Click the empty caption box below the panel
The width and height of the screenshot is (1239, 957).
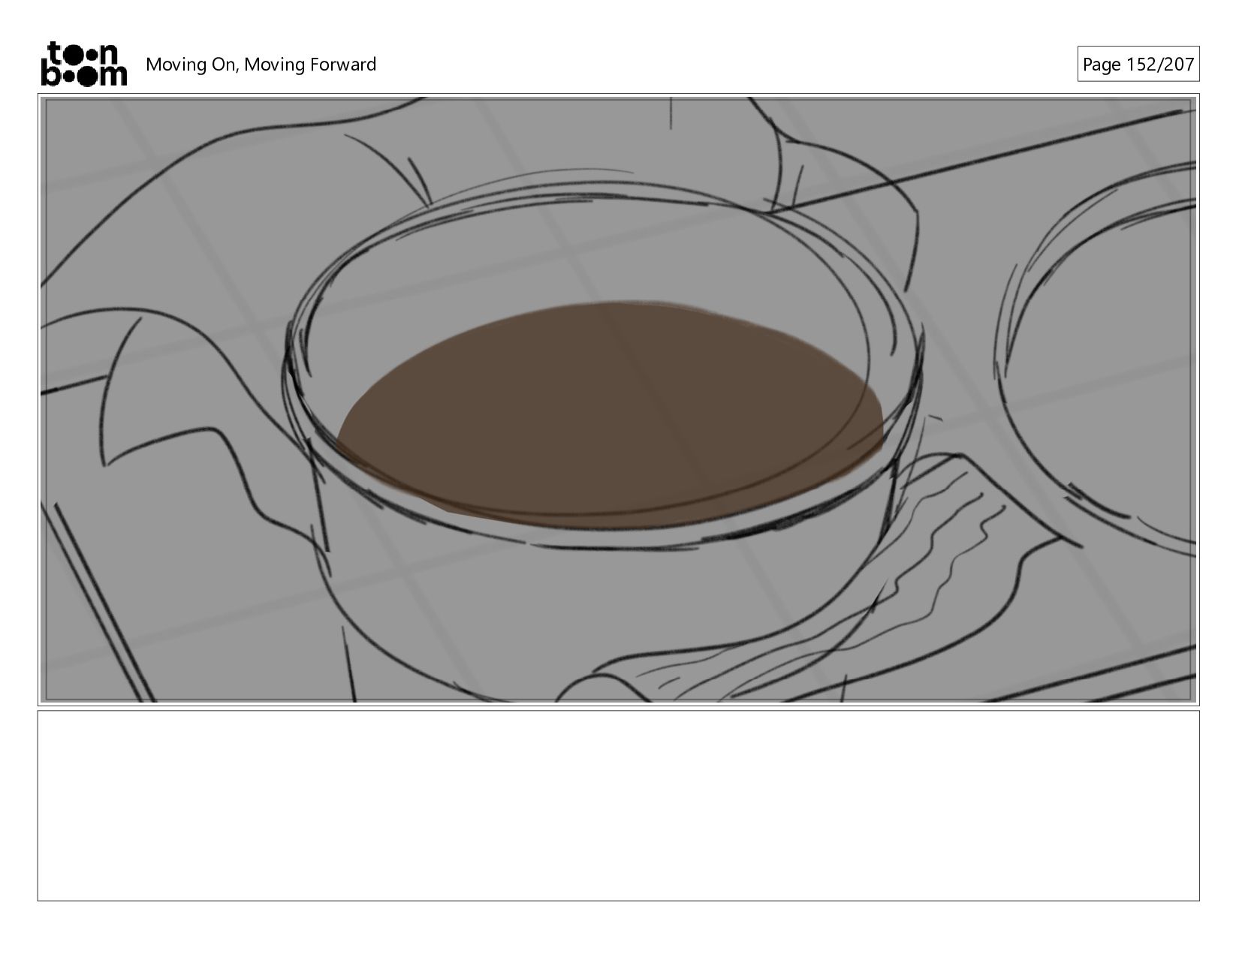pyautogui.click(x=618, y=805)
